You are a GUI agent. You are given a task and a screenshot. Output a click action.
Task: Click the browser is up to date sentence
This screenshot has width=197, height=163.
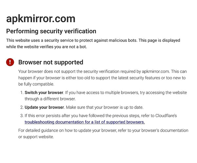pos(105,107)
